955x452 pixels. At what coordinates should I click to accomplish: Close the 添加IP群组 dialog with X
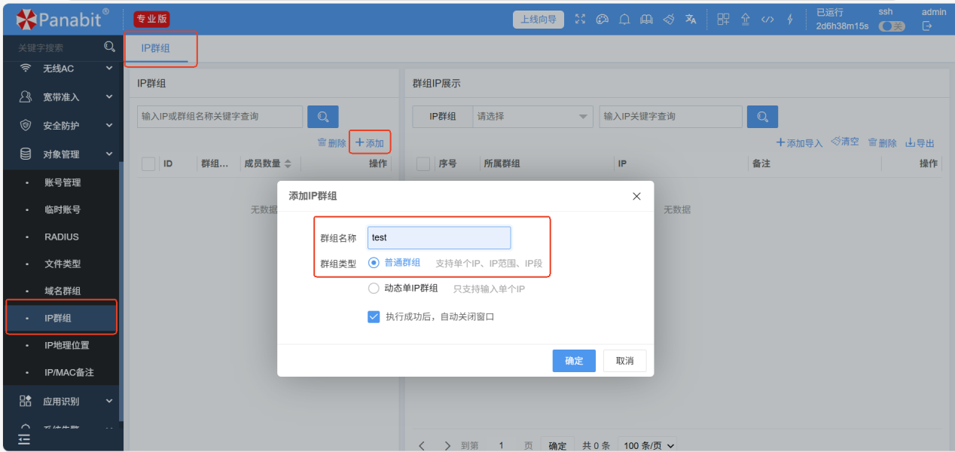pos(636,196)
